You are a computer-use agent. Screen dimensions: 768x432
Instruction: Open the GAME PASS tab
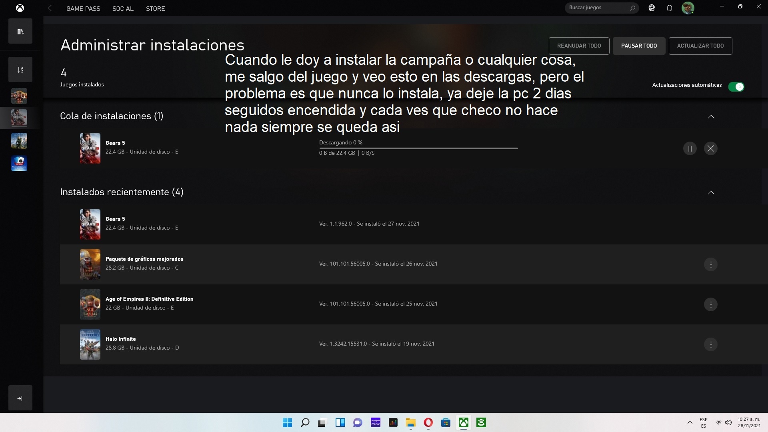[83, 8]
